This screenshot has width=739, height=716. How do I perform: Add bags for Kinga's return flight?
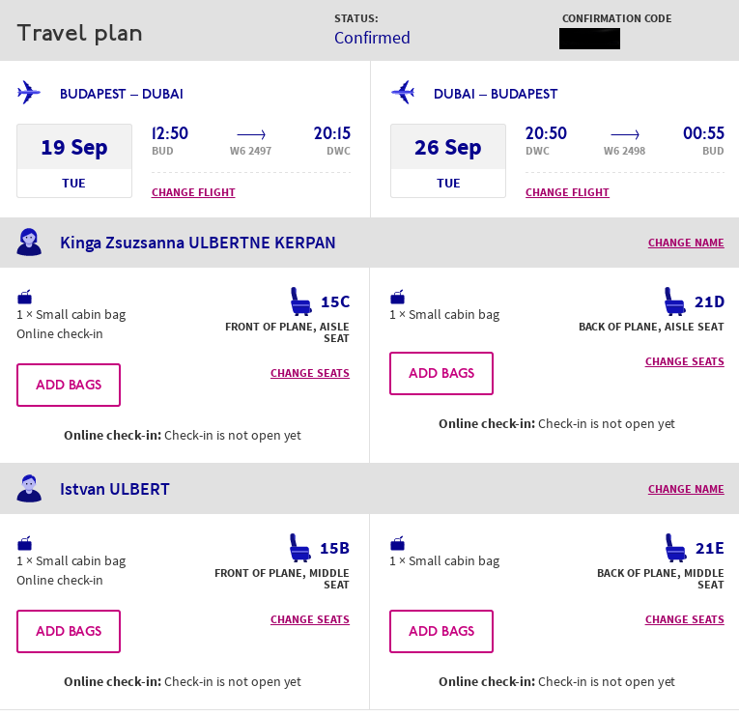tap(441, 373)
